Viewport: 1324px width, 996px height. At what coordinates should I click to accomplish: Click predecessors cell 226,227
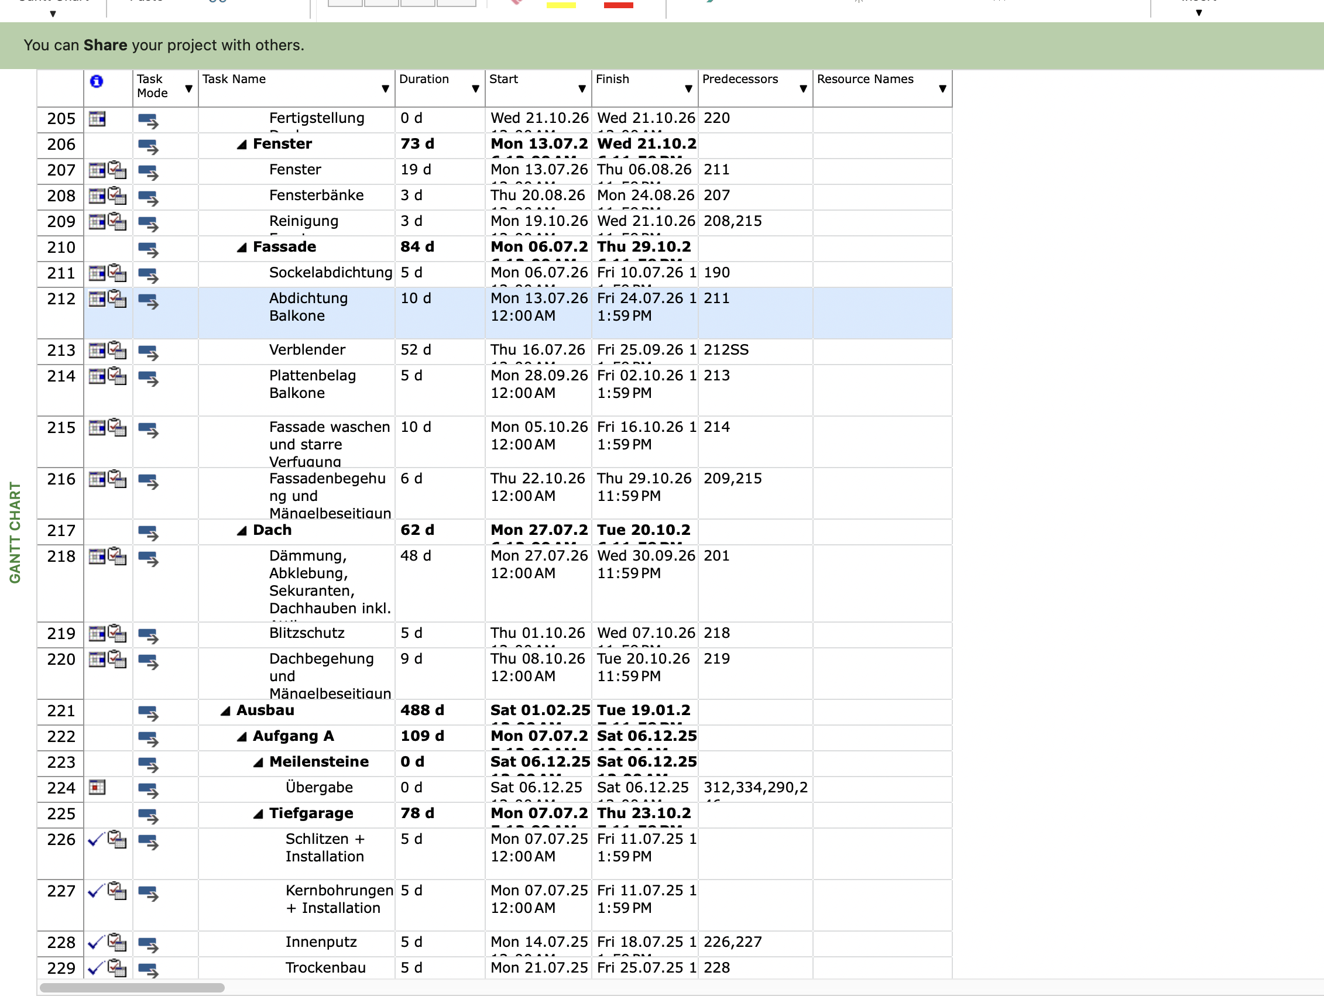(755, 943)
